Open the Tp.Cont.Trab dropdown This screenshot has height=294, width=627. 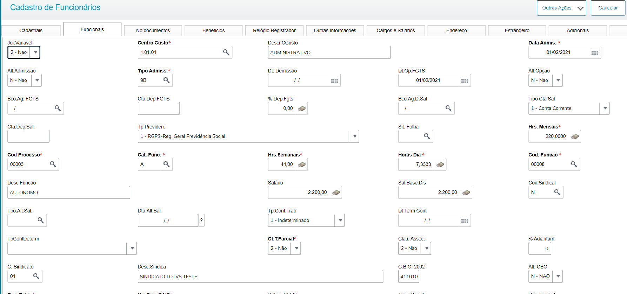pos(340,220)
